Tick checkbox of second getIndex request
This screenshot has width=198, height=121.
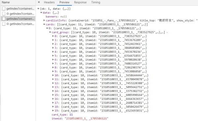pyautogui.click(x=4, y=14)
